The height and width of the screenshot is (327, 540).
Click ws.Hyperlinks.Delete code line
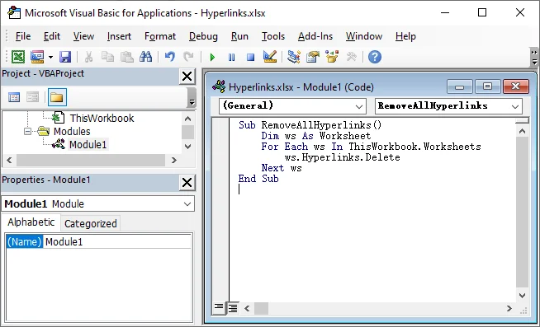point(343,157)
